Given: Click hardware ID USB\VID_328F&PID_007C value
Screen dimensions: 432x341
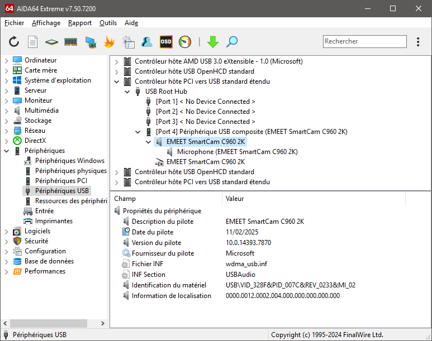Looking at the screenshot, I should click(291, 285).
